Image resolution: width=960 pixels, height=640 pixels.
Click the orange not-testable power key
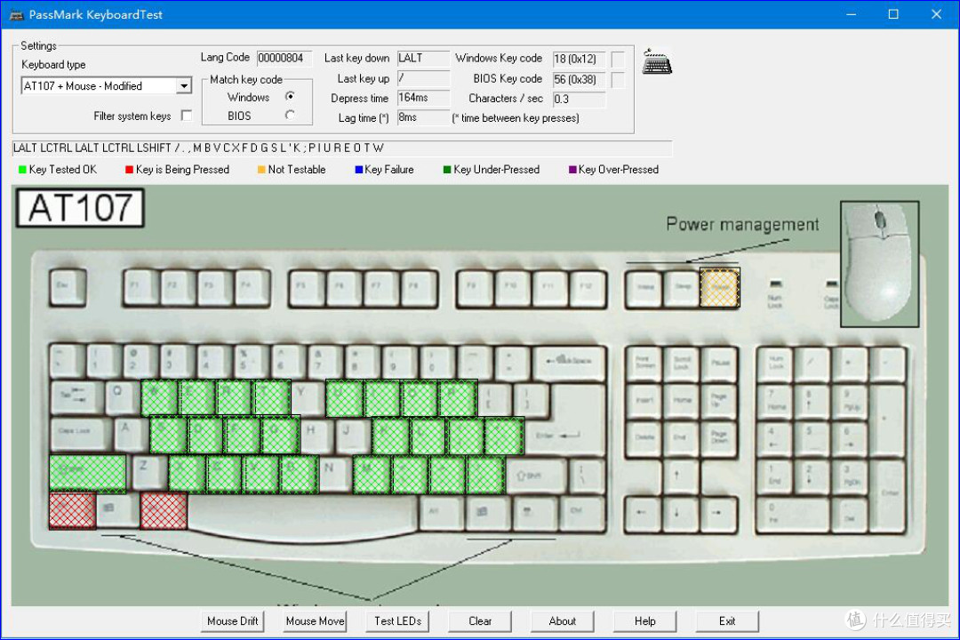coord(720,287)
